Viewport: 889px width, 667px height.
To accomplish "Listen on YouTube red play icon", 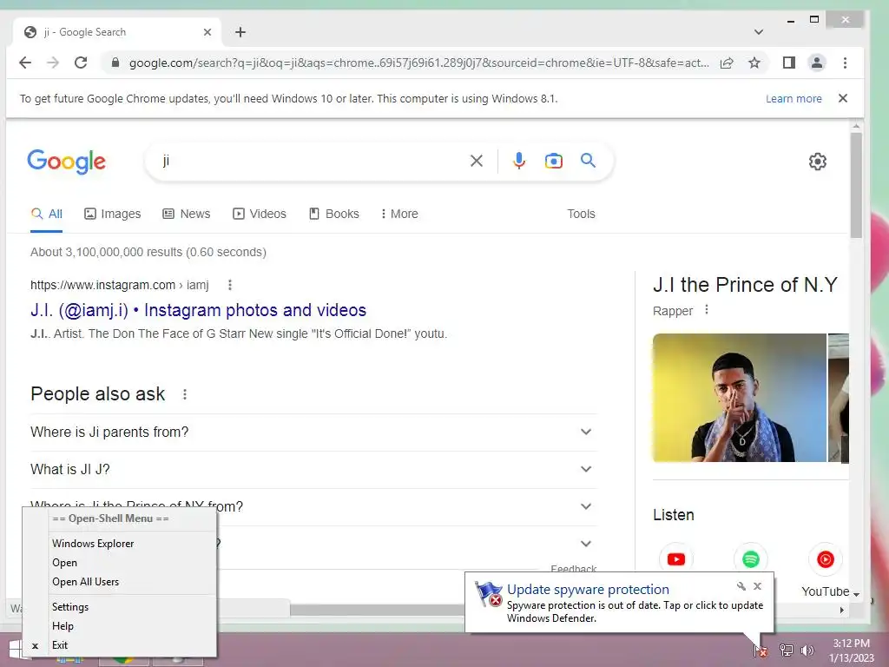I will coord(675,559).
